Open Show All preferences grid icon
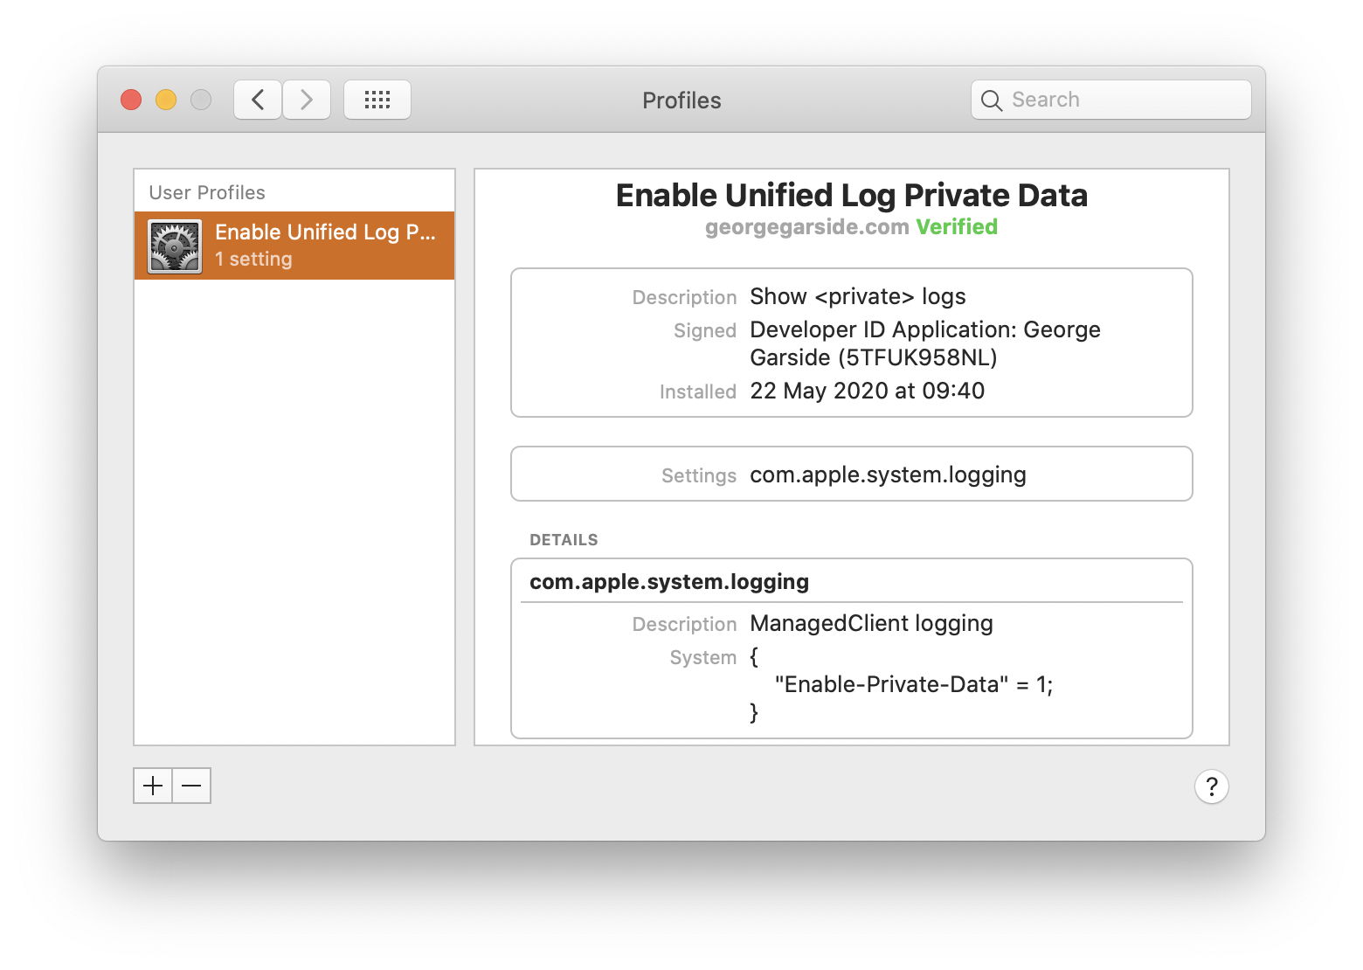This screenshot has height=970, width=1363. (377, 99)
